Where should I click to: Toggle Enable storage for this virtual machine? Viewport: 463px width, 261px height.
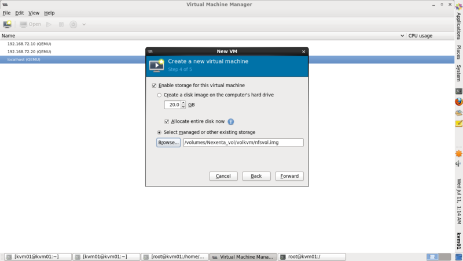pos(154,85)
